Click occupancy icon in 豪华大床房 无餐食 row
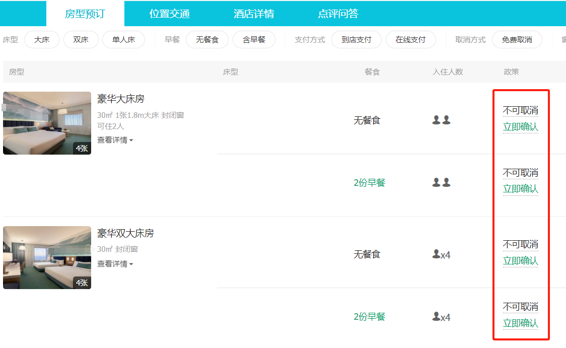 tap(441, 120)
